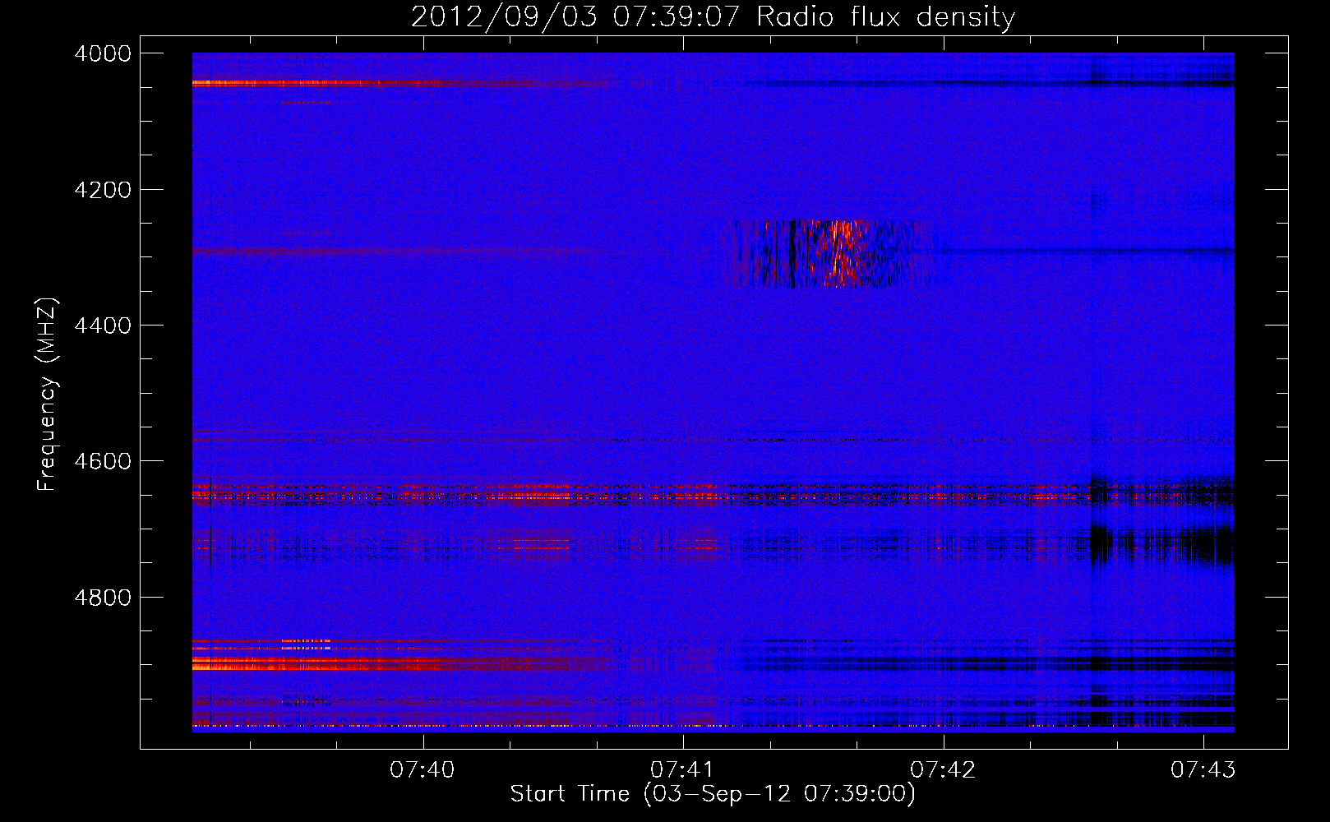The width and height of the screenshot is (1330, 822).
Task: Click the 4800 frequency tick label
Action: [103, 597]
